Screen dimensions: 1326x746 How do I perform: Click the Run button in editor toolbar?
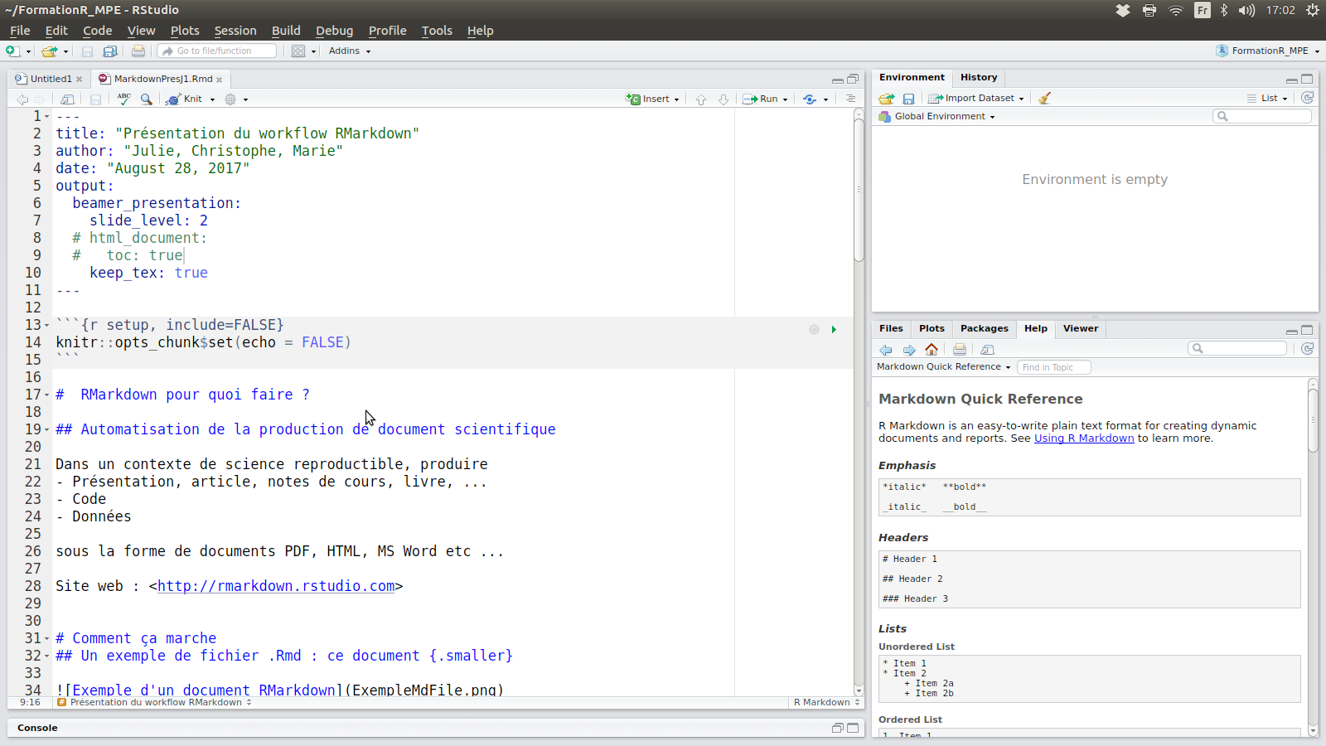[761, 99]
